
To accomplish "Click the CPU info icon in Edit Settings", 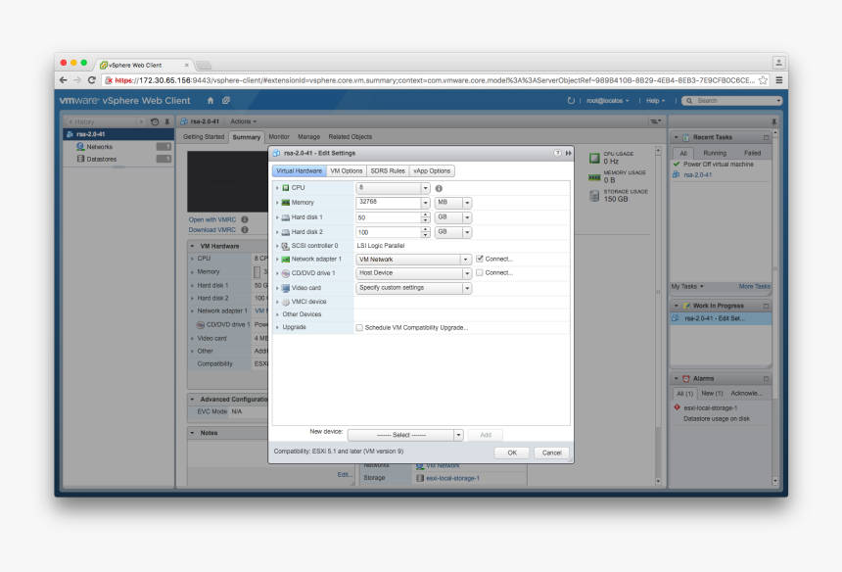I will pos(439,188).
